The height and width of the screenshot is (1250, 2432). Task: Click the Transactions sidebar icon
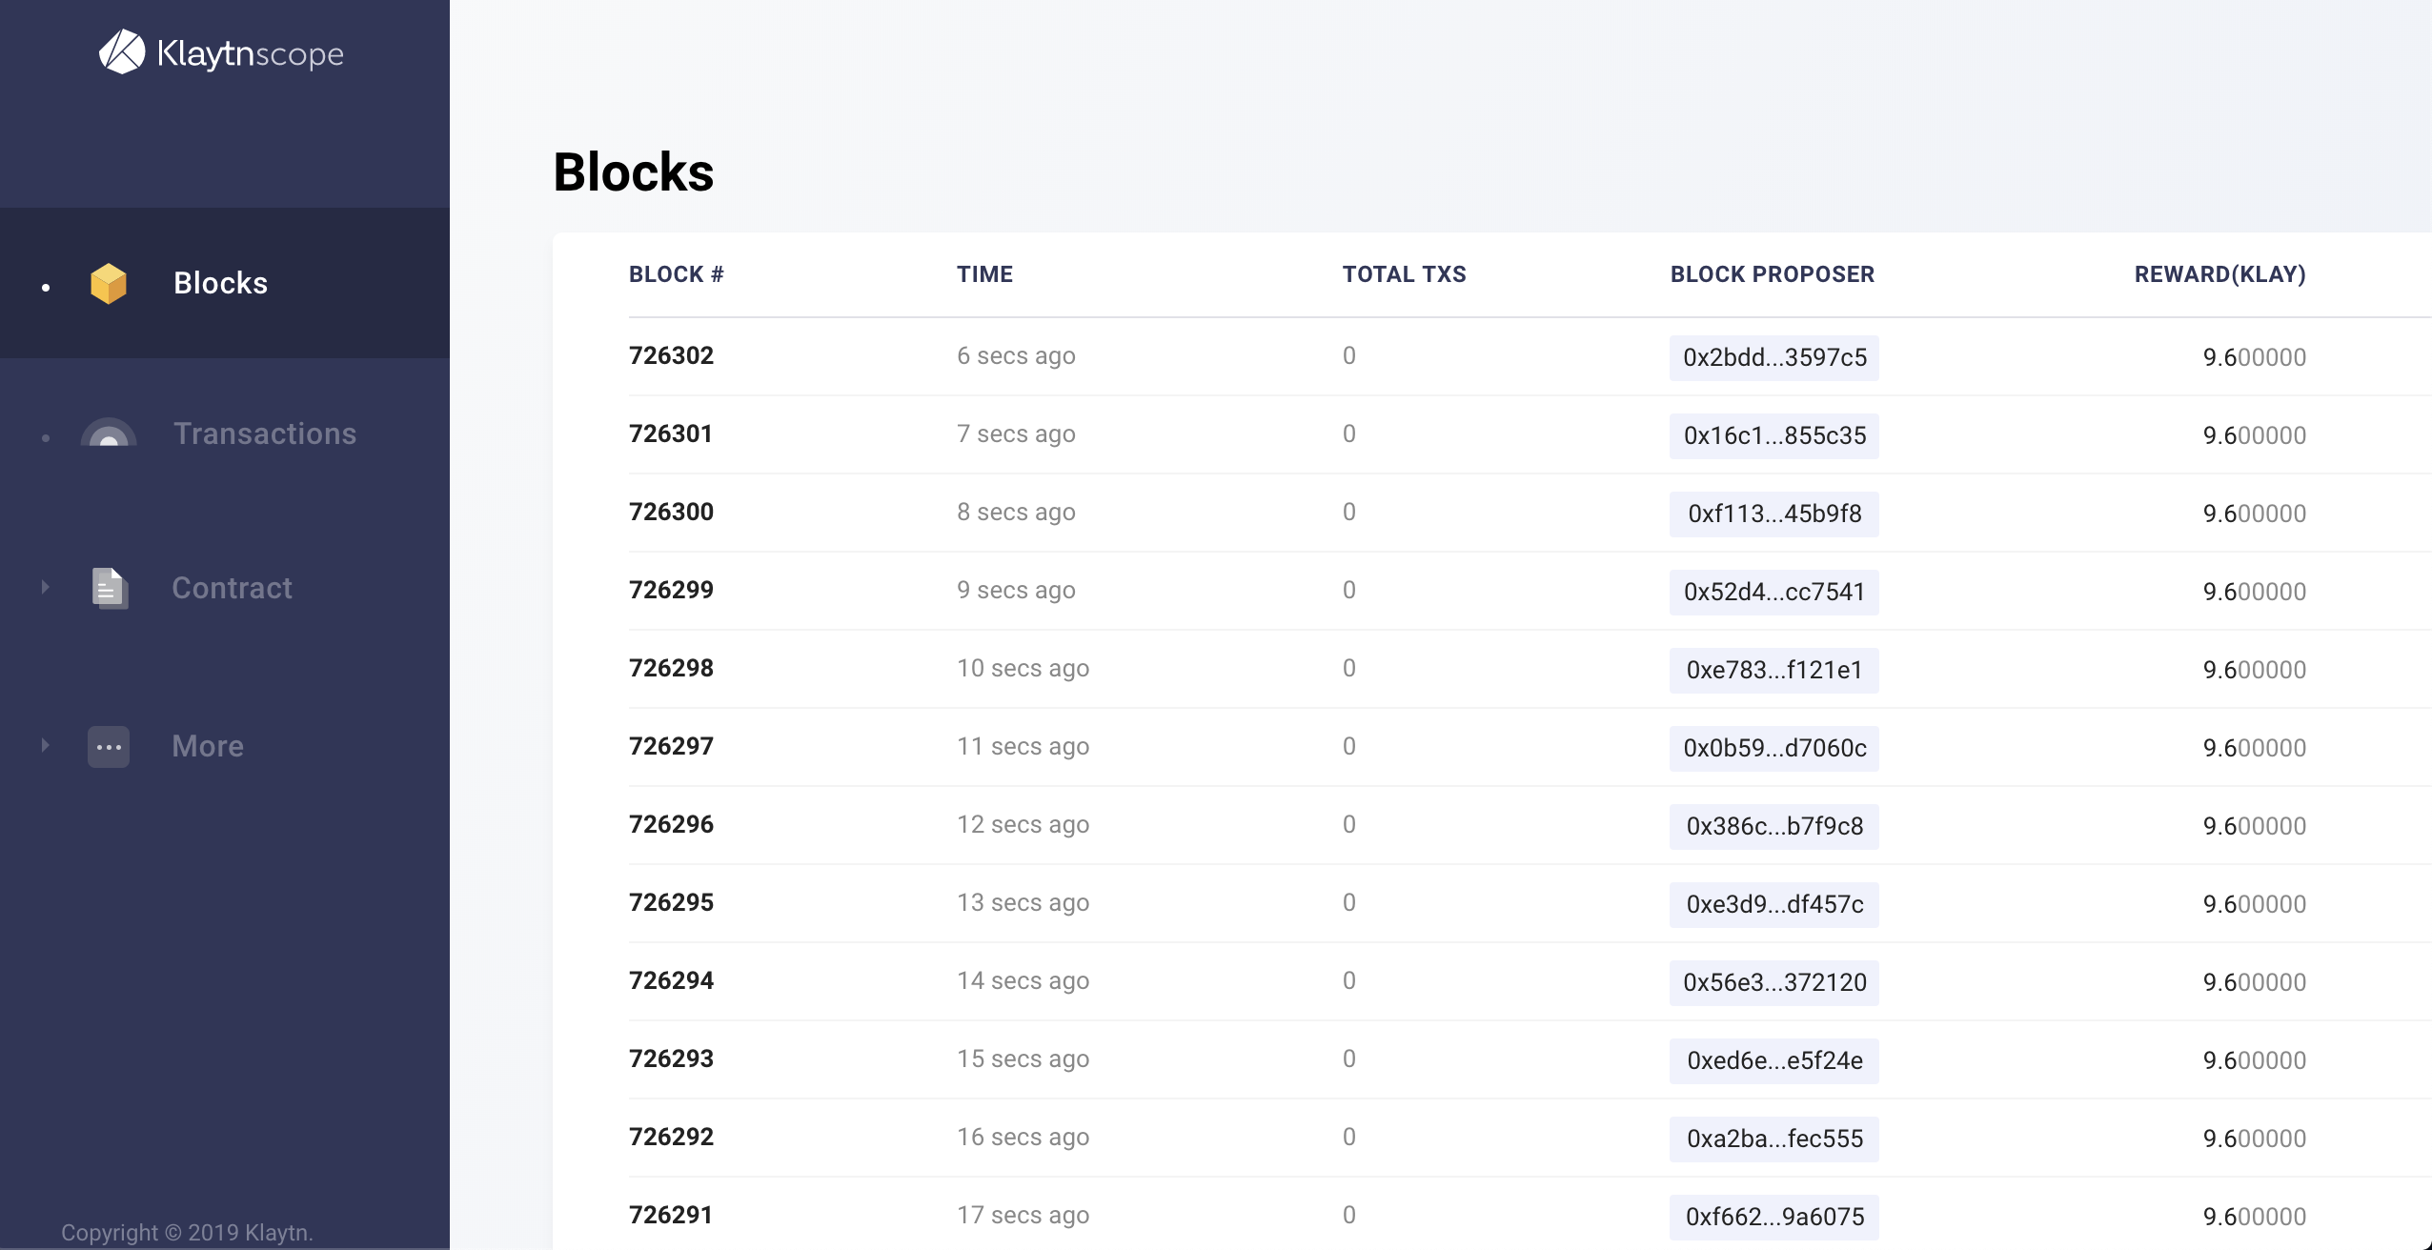point(109,433)
